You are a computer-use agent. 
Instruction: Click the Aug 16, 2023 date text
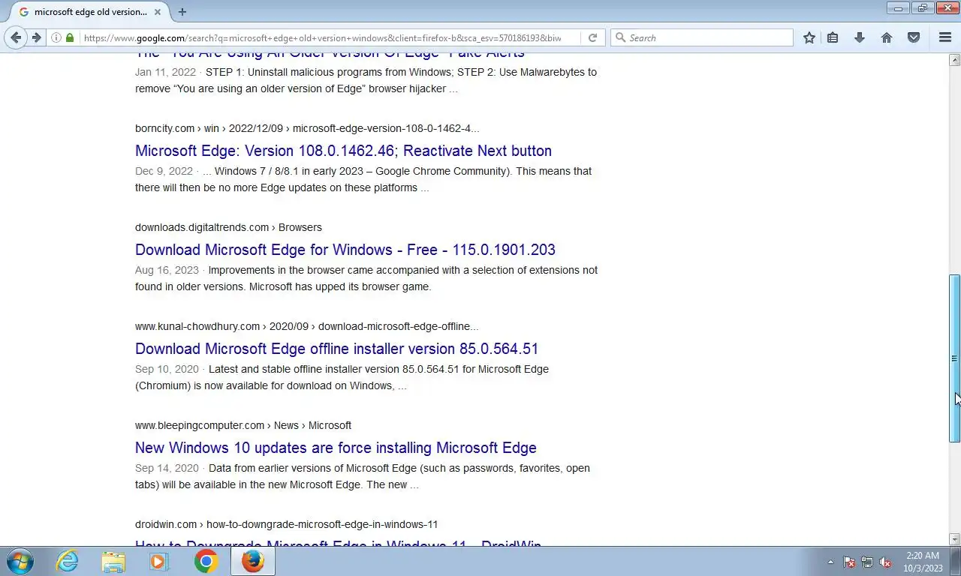pos(167,270)
